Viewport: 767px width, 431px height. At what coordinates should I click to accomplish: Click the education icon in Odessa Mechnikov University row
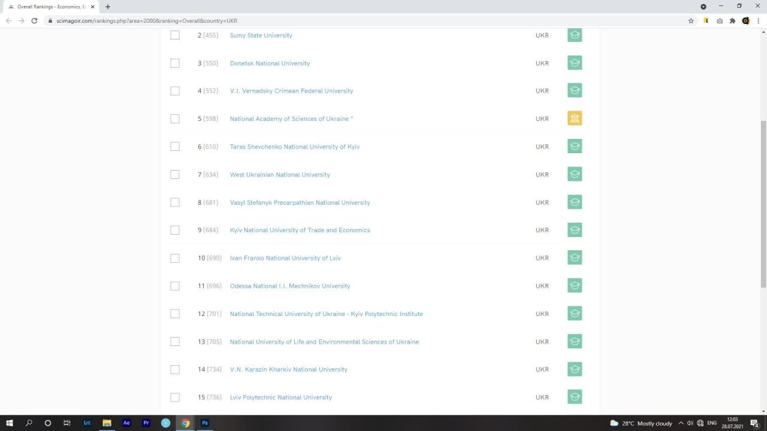pyautogui.click(x=575, y=286)
